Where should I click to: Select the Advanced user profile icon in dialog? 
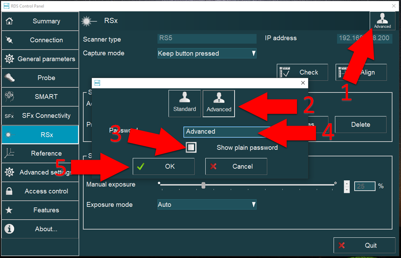click(x=219, y=103)
